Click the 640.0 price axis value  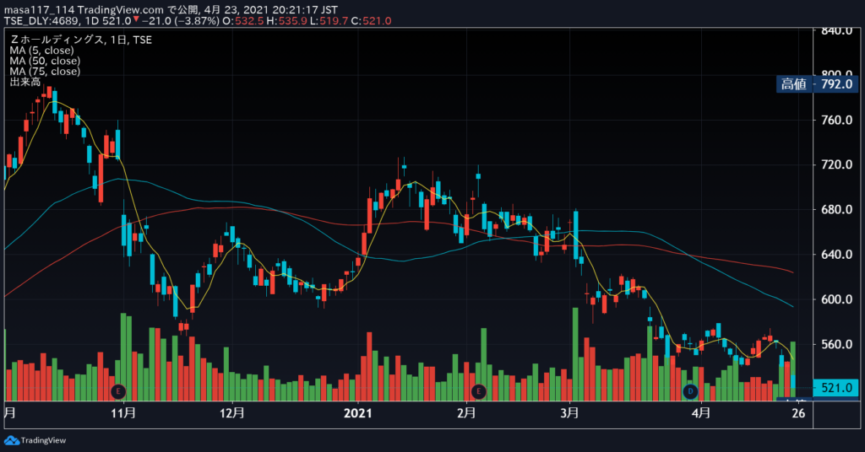[x=836, y=255]
